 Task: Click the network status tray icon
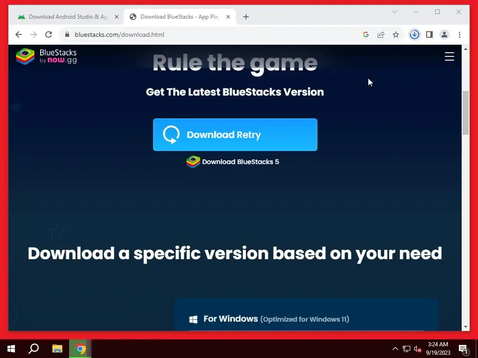tap(407, 349)
